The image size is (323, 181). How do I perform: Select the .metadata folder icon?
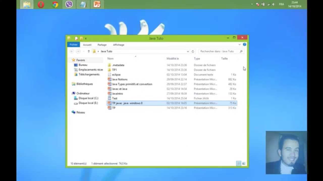(109, 65)
